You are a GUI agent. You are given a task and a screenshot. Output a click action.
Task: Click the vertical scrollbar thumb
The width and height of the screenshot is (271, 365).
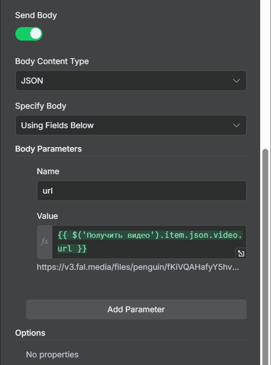pos(265,256)
